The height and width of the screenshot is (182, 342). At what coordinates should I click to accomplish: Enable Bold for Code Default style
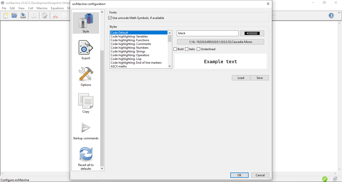tap(175, 49)
